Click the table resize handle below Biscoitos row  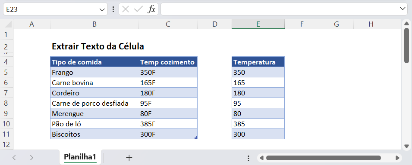click(196, 137)
